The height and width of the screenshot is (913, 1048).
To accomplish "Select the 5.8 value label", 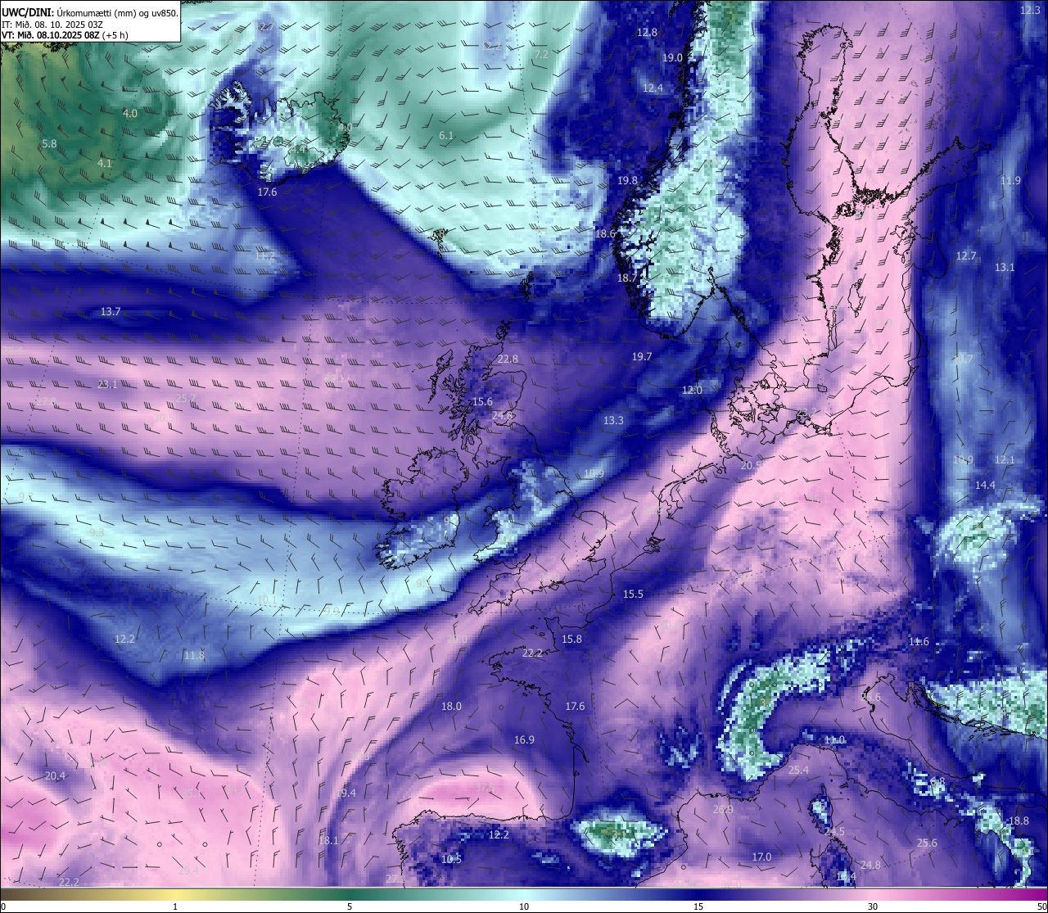I will coord(49,143).
